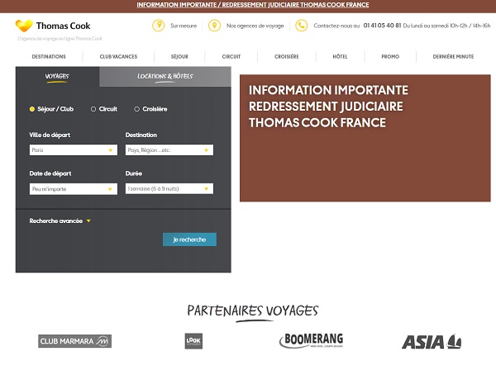Image resolution: width=496 pixels, height=375 pixels.
Task: Click the Thomas Cook heart logo
Action: (26, 26)
